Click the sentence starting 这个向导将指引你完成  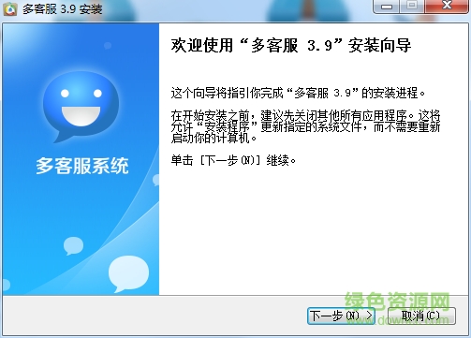(298, 93)
